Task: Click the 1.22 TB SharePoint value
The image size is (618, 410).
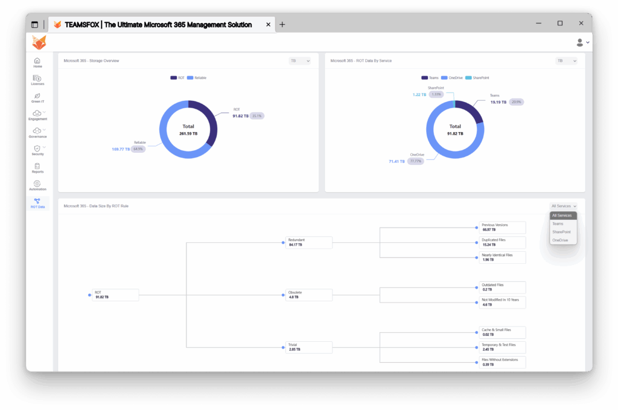Action: click(419, 95)
